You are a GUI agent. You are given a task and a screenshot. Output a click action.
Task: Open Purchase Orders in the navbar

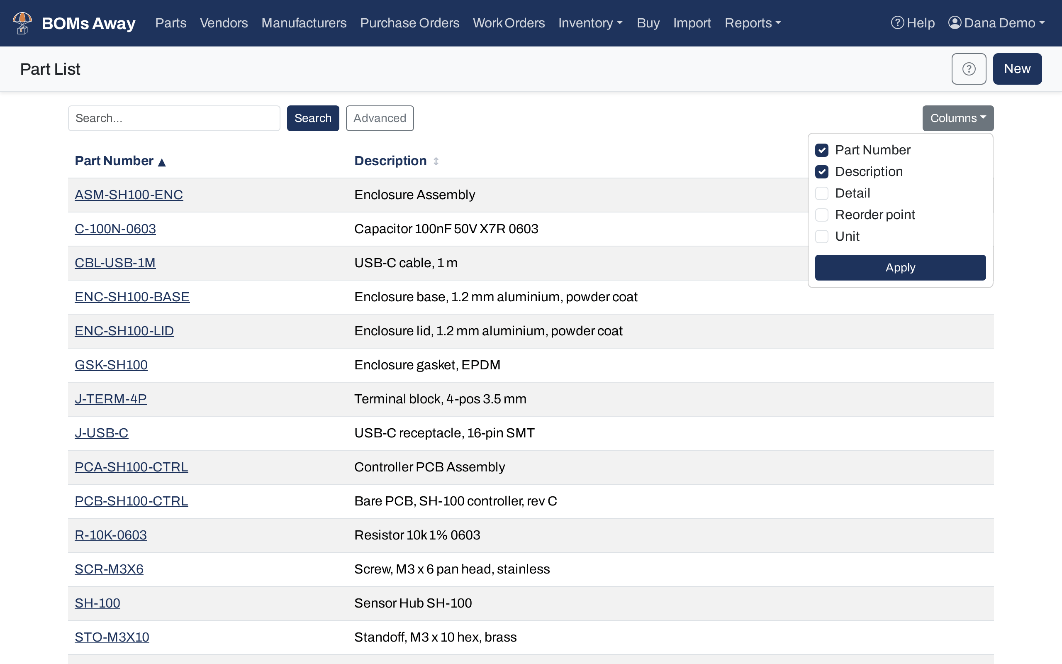click(x=409, y=23)
